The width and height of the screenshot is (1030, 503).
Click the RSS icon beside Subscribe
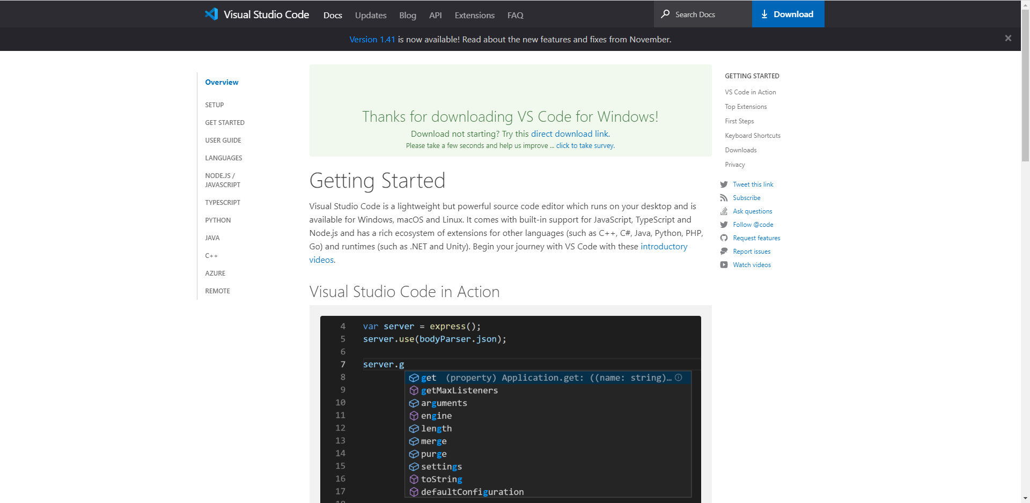[x=724, y=198]
